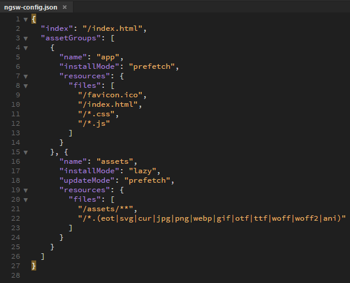Fold the object starting on line 4
Screen dimensions: 350x283
point(26,48)
